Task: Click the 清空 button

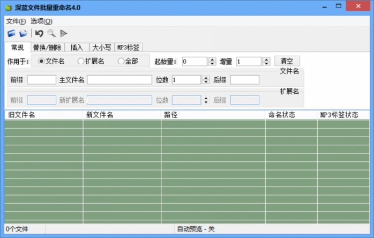Action: tap(287, 61)
